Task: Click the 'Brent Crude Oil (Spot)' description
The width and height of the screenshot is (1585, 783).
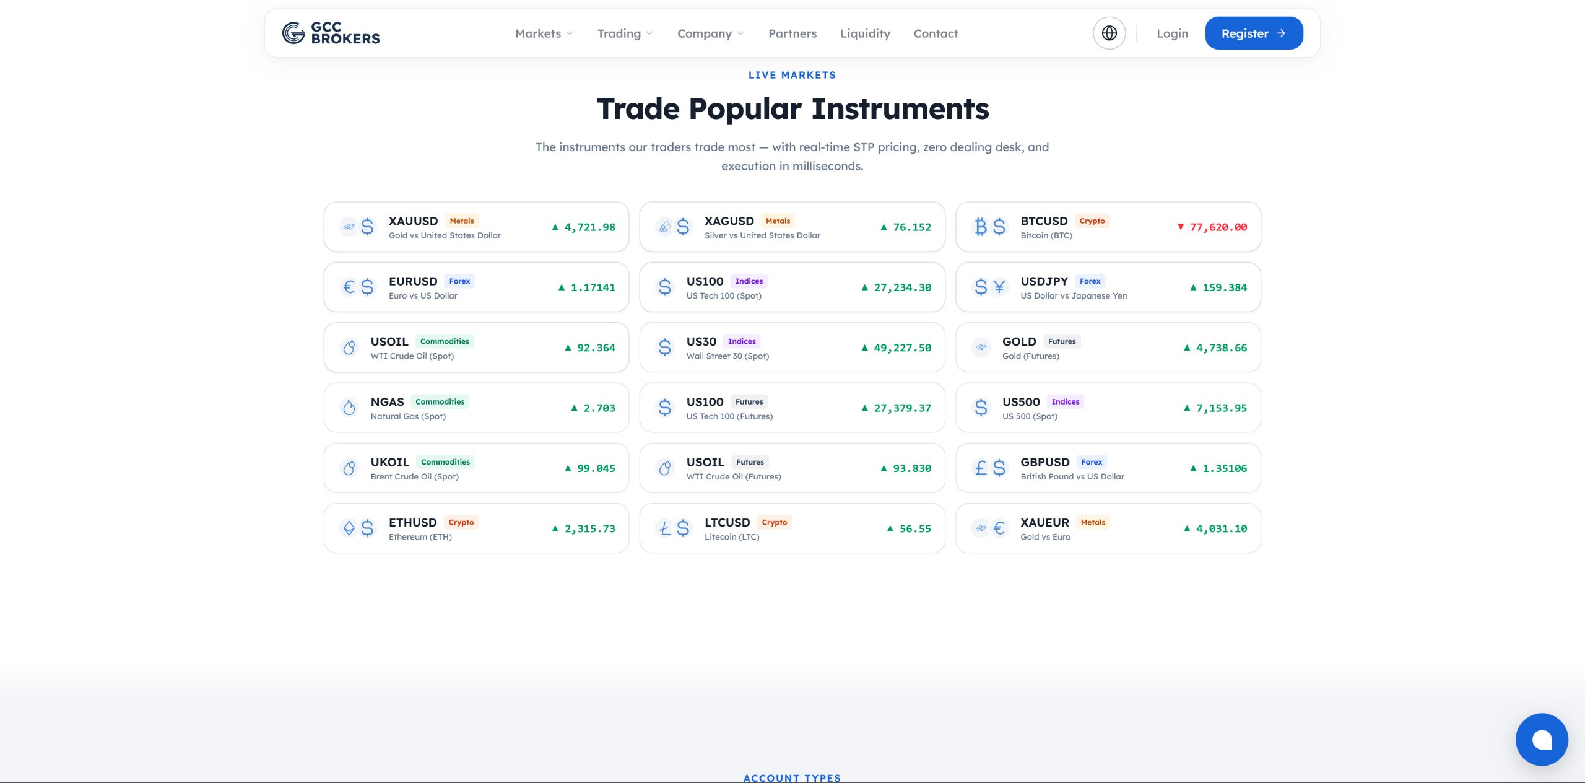Action: click(x=415, y=477)
